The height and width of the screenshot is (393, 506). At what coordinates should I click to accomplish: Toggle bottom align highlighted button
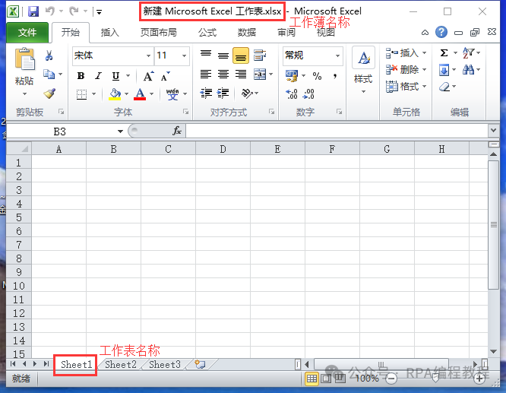(240, 55)
